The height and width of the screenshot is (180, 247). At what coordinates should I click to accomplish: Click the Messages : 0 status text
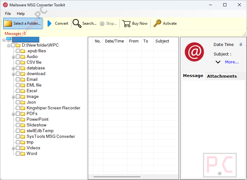[x=15, y=34]
